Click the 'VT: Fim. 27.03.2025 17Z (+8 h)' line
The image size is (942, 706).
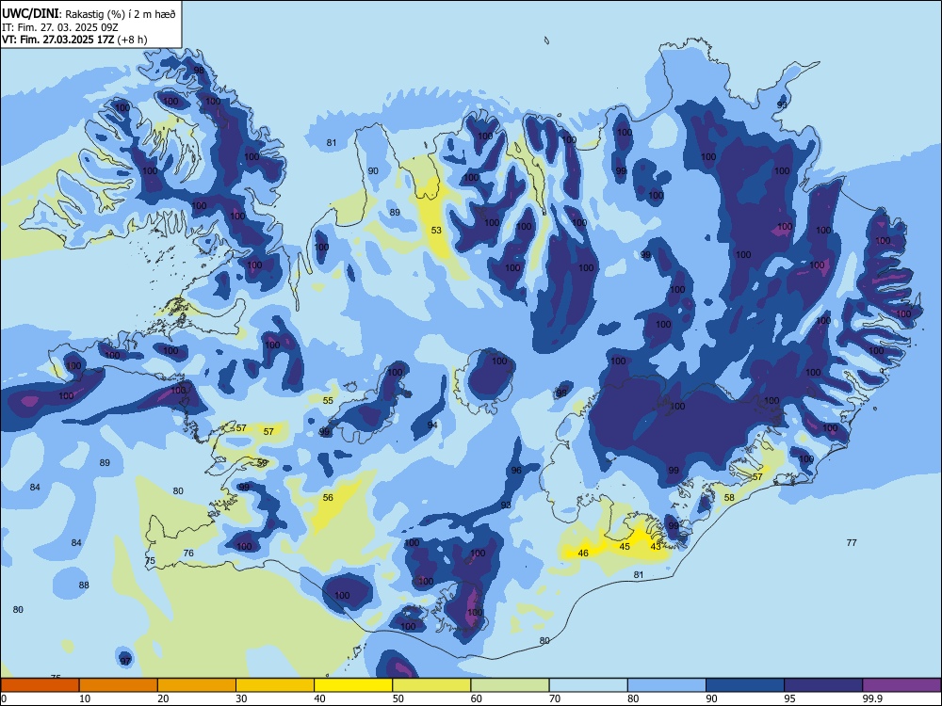coord(74,40)
